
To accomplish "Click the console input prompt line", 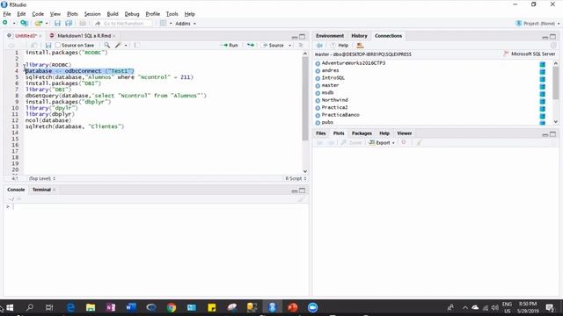I will 157,207.
